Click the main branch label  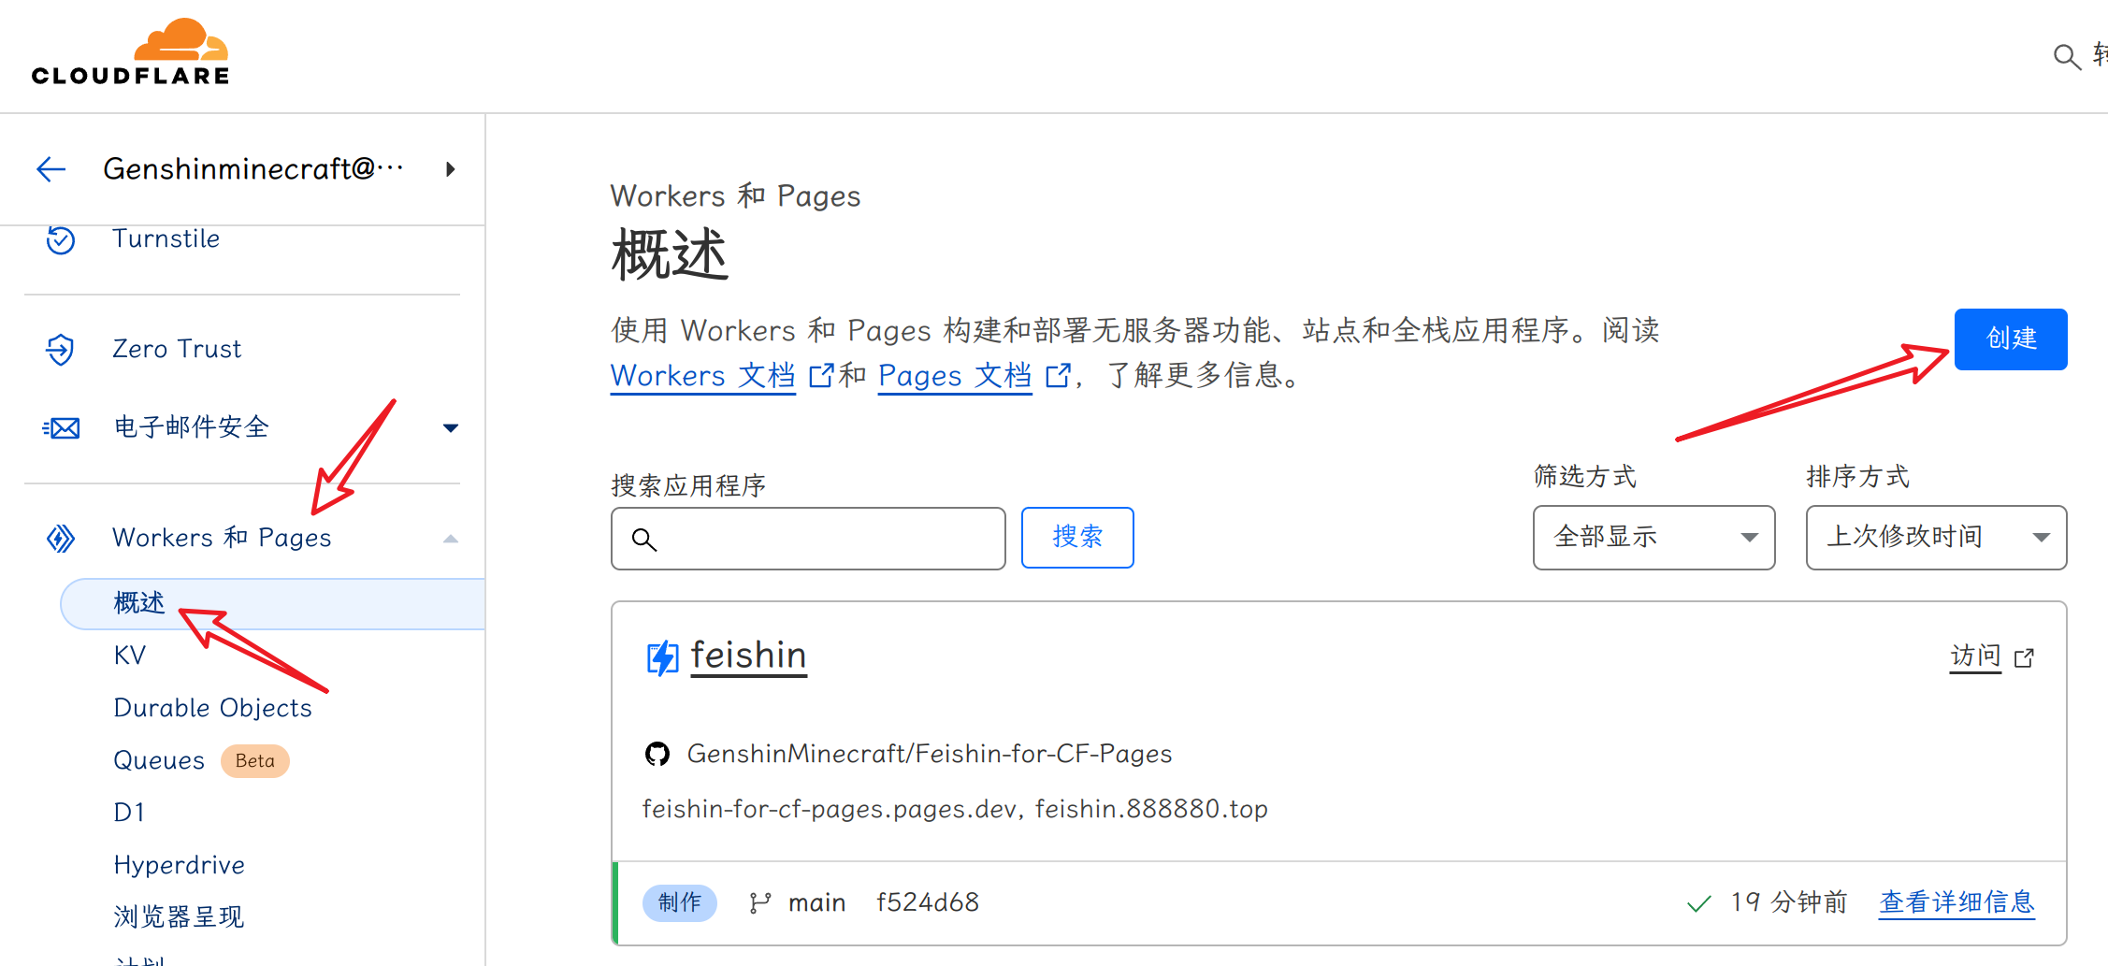tap(816, 903)
